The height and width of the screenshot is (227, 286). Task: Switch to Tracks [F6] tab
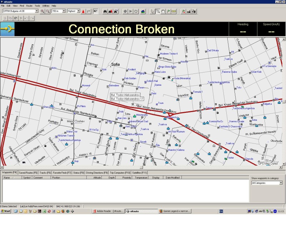(45, 173)
